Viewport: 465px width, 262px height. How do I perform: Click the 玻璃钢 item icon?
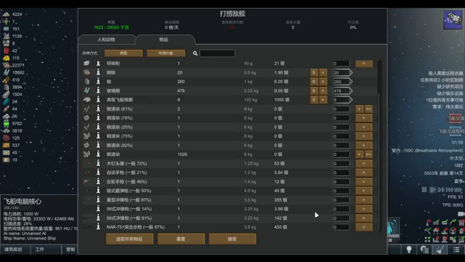(x=87, y=91)
